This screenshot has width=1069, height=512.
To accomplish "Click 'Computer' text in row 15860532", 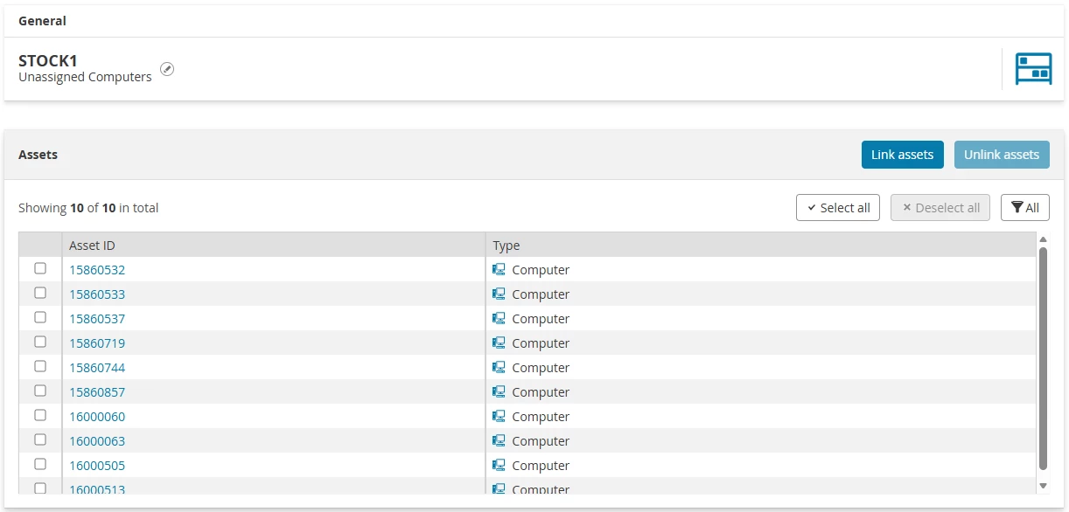I will 541,270.
